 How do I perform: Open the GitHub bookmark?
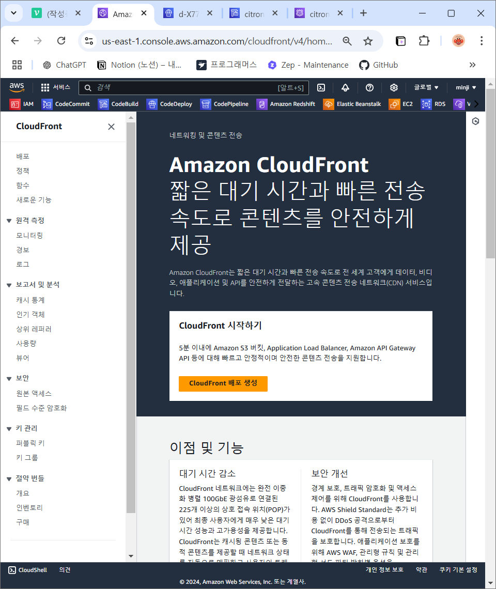point(378,65)
